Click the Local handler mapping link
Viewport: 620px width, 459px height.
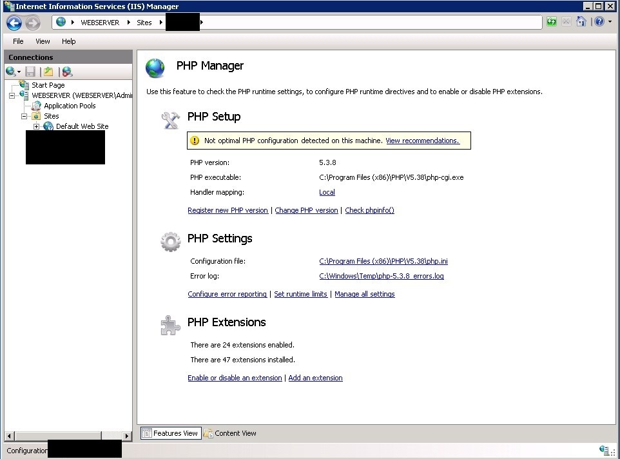tap(327, 192)
